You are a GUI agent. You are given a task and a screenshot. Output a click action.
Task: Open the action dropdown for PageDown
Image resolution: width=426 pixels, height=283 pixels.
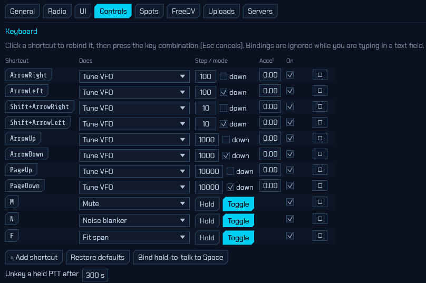134,187
